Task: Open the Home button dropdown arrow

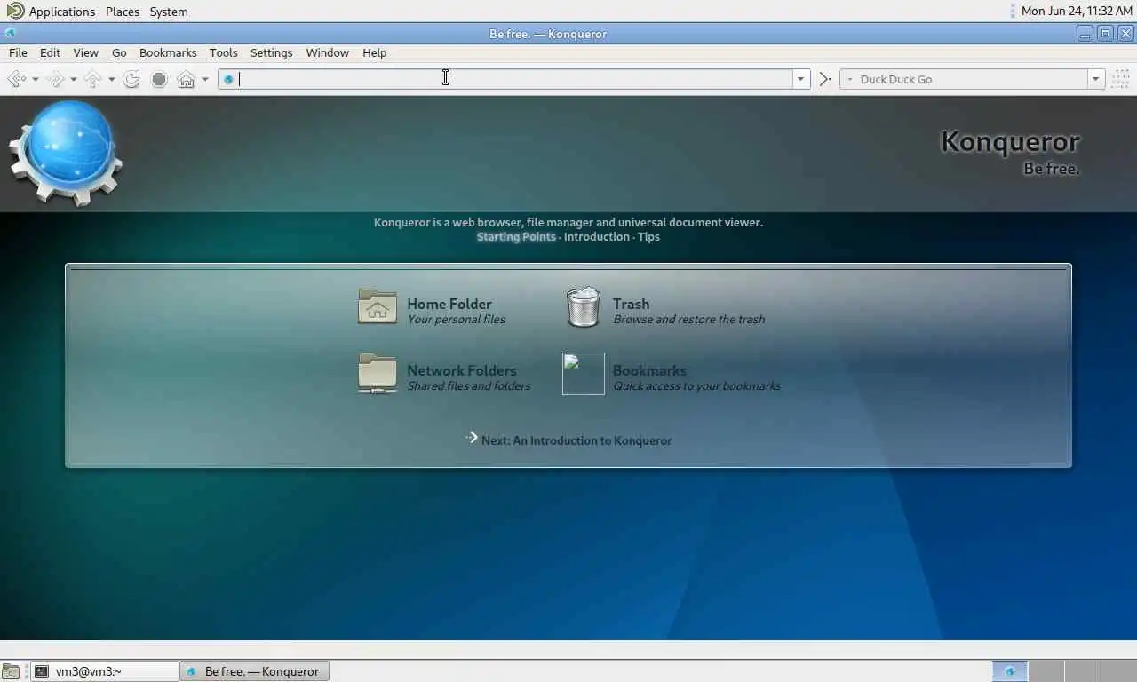Action: [x=204, y=79]
